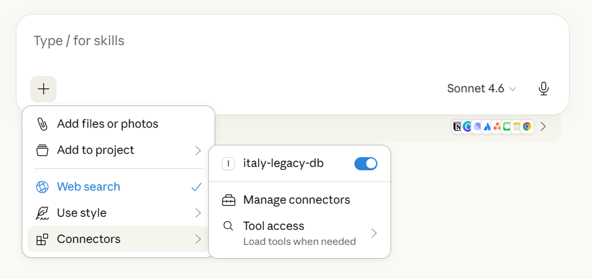Viewport: 592px width, 279px height.
Task: Click the Linear connector icon
Action: [477, 126]
